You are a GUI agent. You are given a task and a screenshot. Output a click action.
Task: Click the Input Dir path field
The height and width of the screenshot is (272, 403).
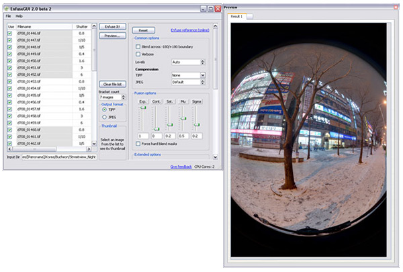coord(59,157)
